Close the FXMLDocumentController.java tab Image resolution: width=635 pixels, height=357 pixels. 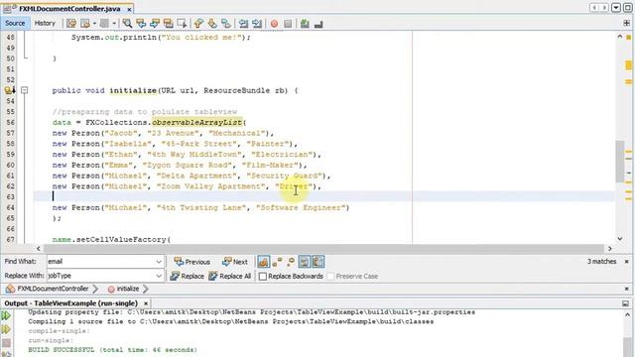point(129,9)
